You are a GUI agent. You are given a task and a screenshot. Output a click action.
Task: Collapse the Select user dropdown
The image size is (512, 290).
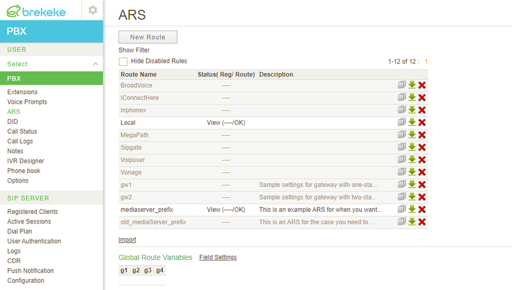pyautogui.click(x=95, y=64)
